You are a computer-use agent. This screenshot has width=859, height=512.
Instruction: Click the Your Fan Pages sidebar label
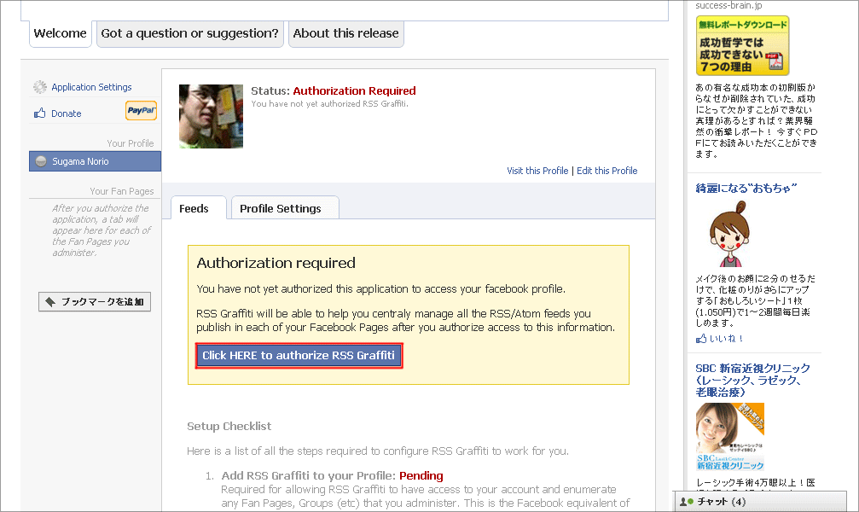pos(122,191)
